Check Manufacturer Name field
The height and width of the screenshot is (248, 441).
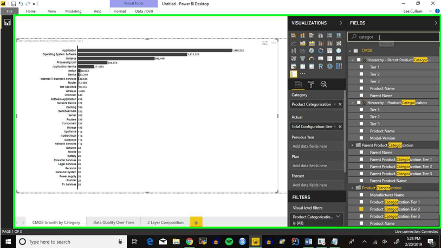tap(361, 195)
